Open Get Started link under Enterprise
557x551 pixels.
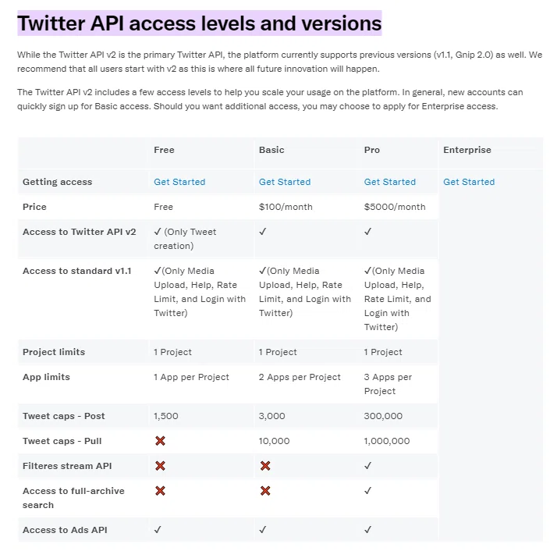(469, 182)
